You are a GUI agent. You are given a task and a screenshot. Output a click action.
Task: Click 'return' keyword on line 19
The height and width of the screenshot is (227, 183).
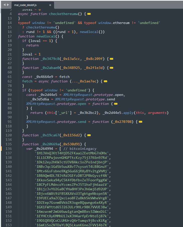(x=32, y=45)
